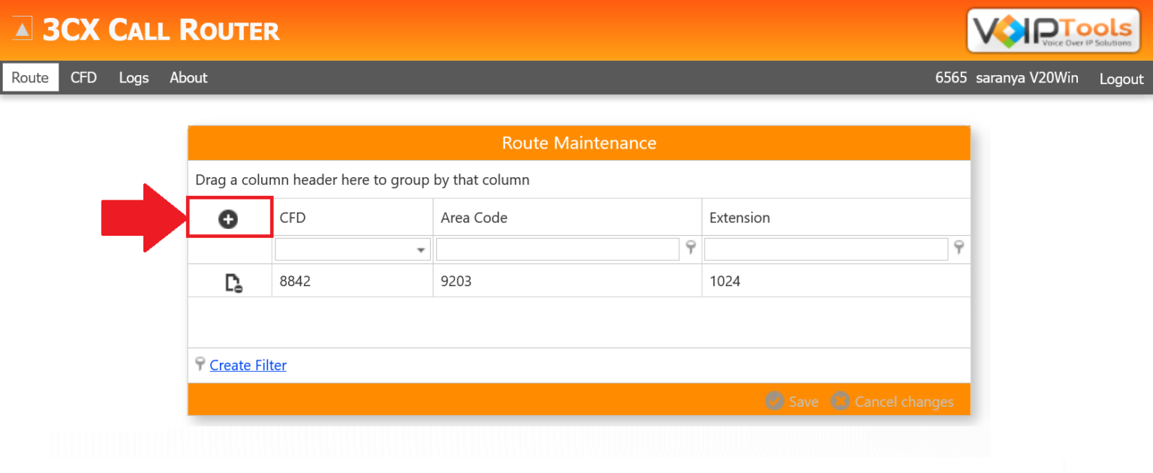Click the funnel icon before Create Filter
Viewport: 1153px width, 473px height.
pyautogui.click(x=200, y=364)
